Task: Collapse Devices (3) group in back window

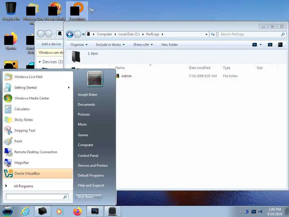Action: 40,62
